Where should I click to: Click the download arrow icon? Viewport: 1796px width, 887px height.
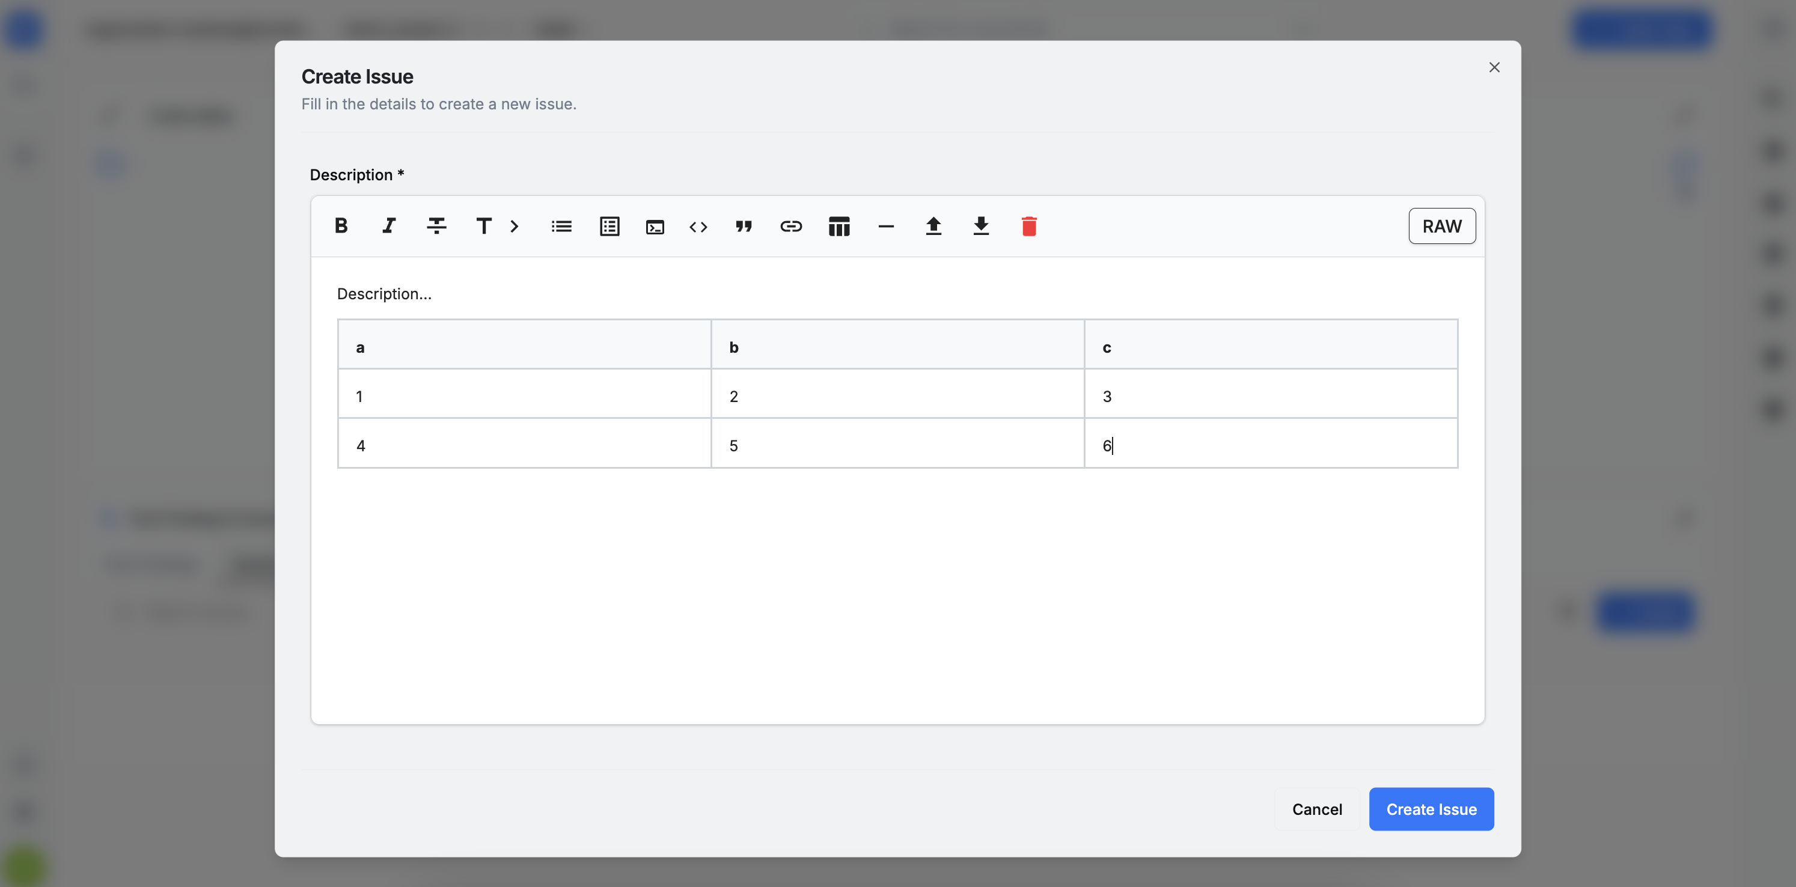click(980, 226)
